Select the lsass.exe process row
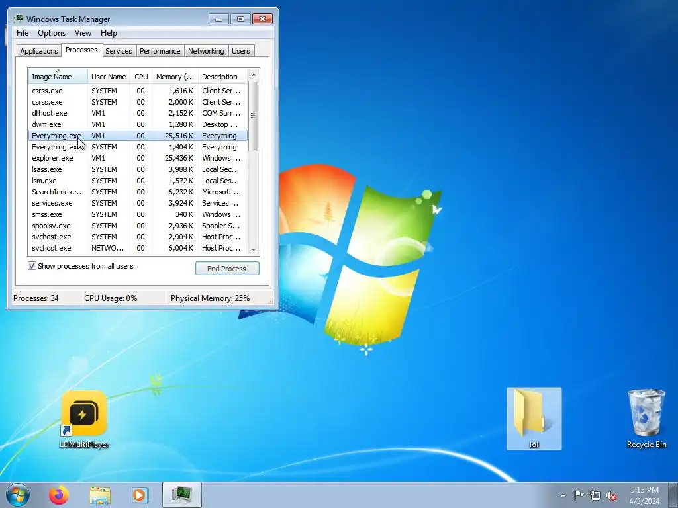 [x=138, y=169]
